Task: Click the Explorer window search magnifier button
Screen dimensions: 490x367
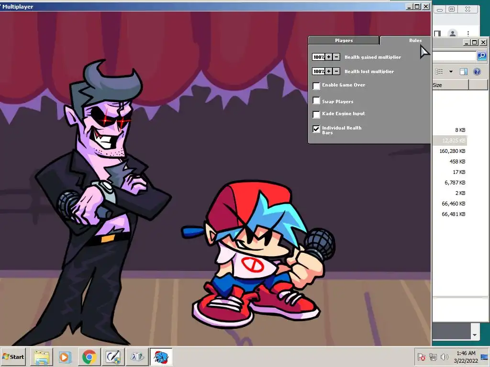Action: coord(482,56)
